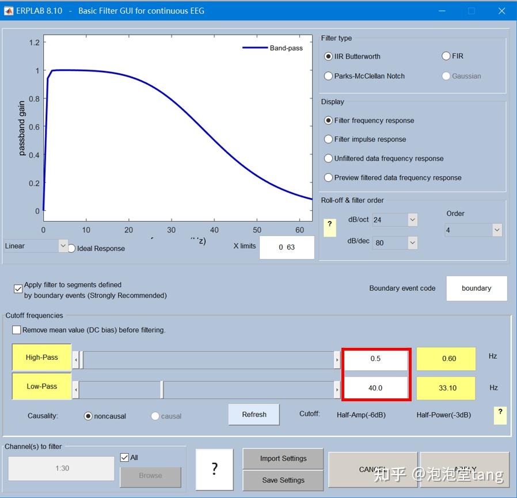517x498 pixels.
Task: Click Low-Pass slider left arrow
Action: pyautogui.click(x=76, y=390)
